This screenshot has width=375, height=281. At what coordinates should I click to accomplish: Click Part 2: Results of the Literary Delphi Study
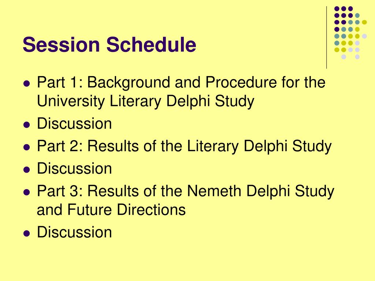(184, 146)
